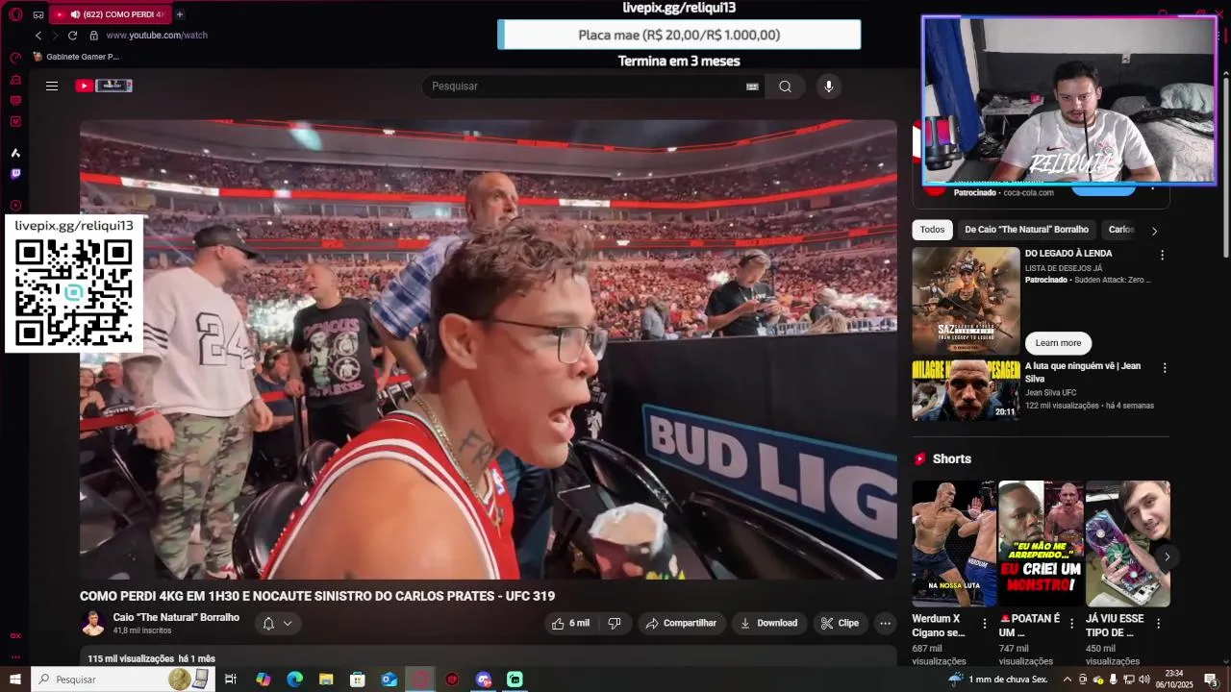Open GX Corner controller icon
Image resolution: width=1231 pixels, height=692 pixels.
click(38, 14)
